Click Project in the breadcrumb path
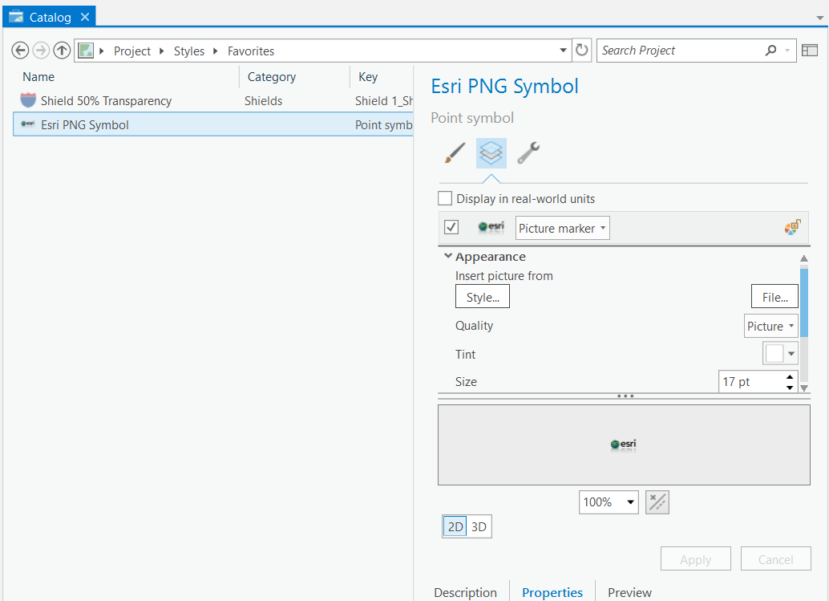 pos(132,51)
